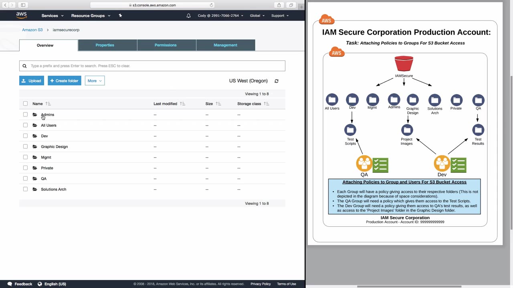Click the diagram window's vertical scrollbar
The height and width of the screenshot is (288, 513).
pos(511,153)
